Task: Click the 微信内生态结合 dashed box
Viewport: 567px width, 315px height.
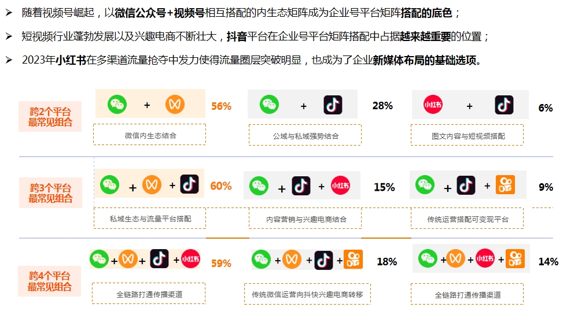Action: click(150, 135)
